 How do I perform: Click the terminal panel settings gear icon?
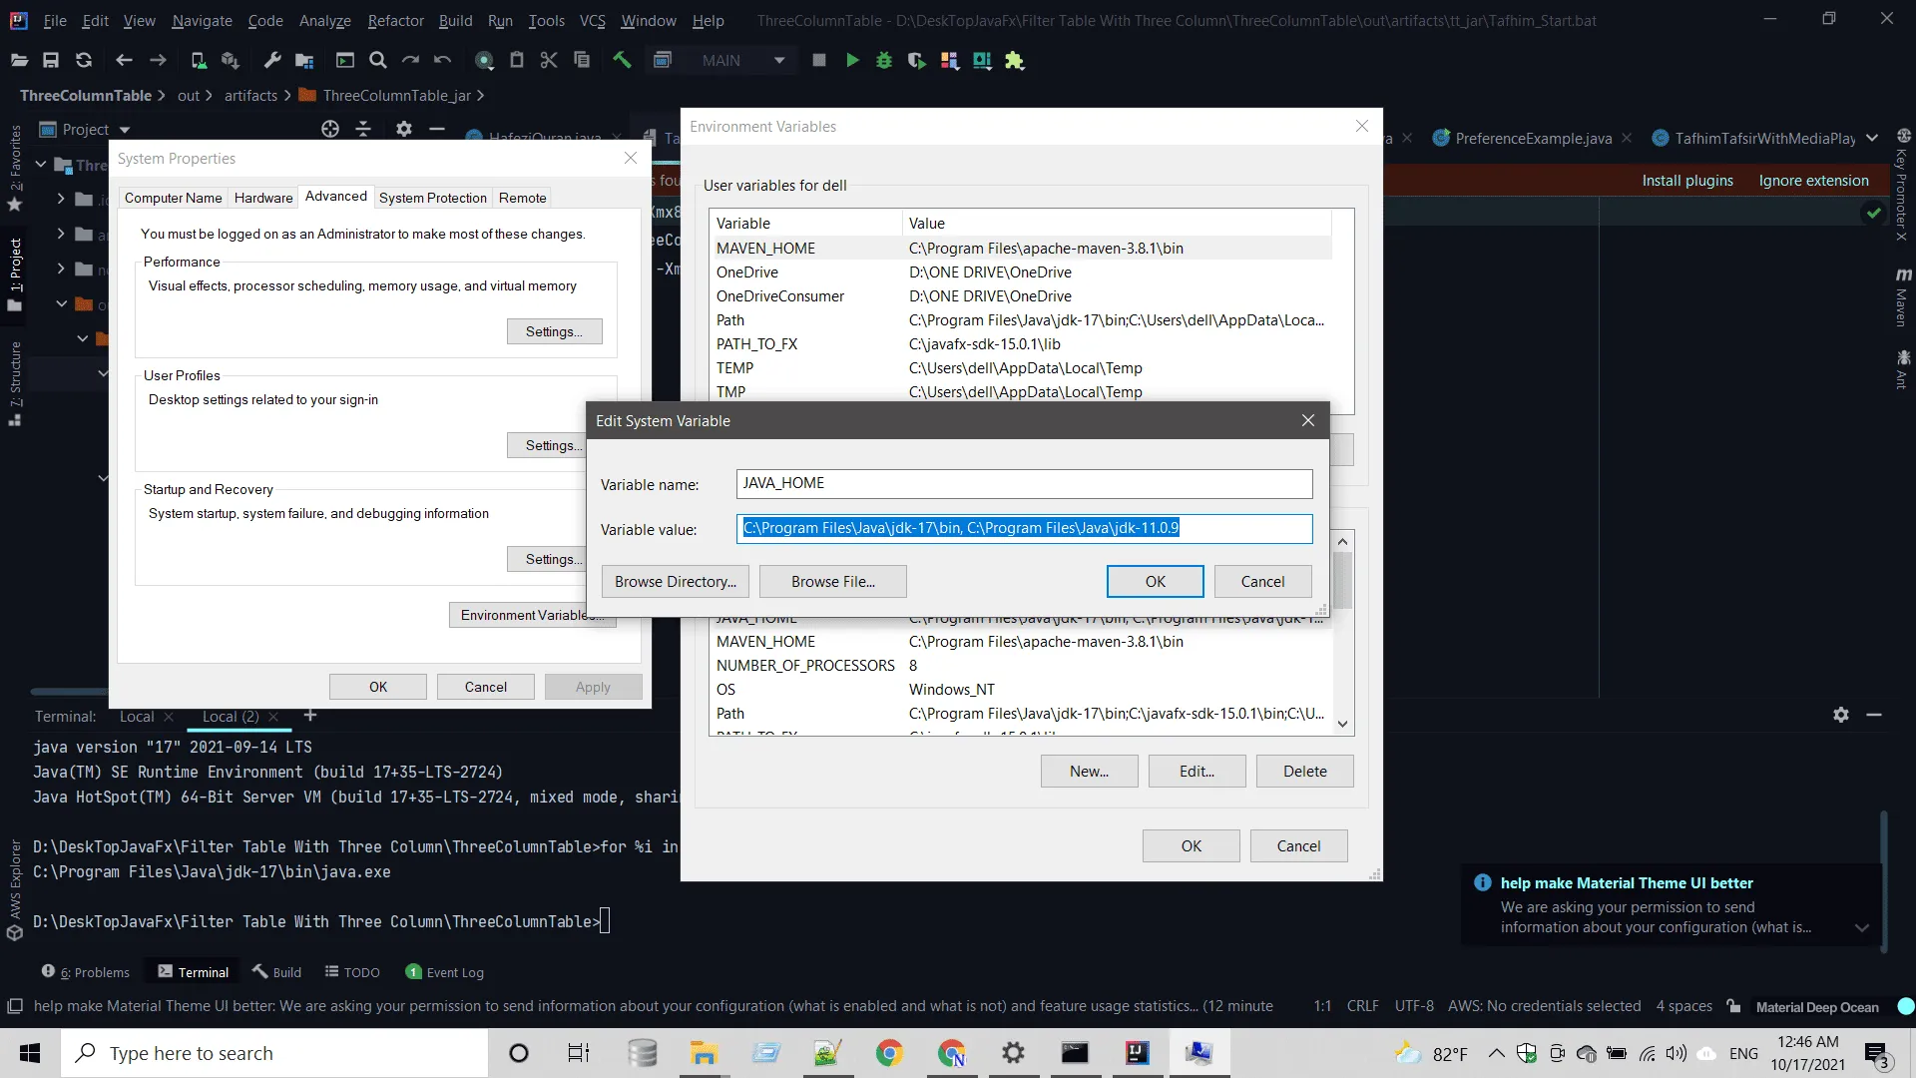pos(1840,715)
